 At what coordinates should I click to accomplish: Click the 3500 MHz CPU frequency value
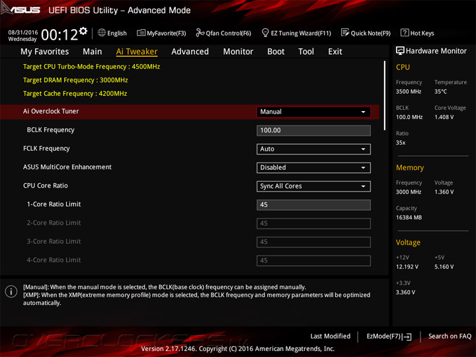pos(409,91)
